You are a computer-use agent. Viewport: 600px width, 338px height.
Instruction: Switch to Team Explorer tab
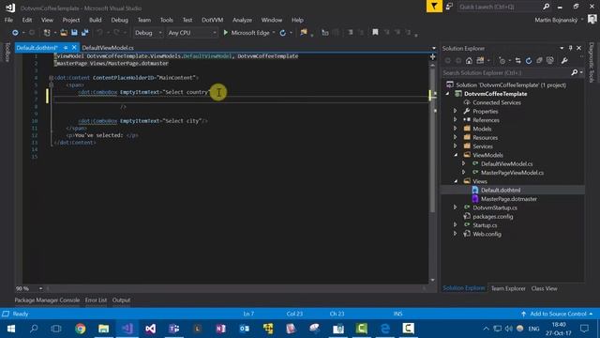[508, 288]
